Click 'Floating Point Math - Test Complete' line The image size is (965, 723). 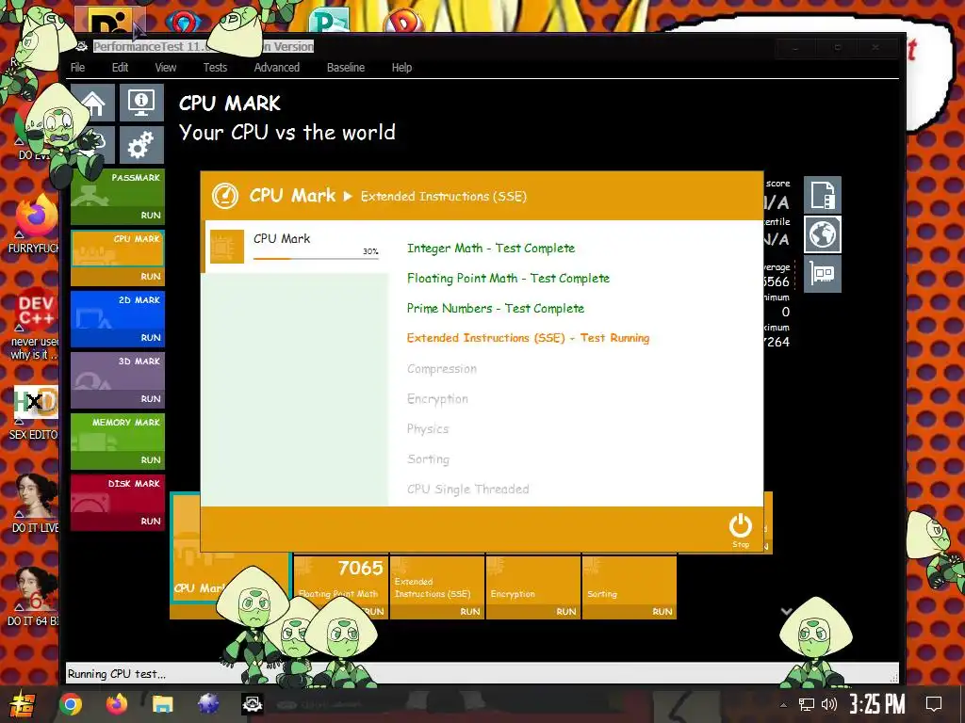pos(508,279)
